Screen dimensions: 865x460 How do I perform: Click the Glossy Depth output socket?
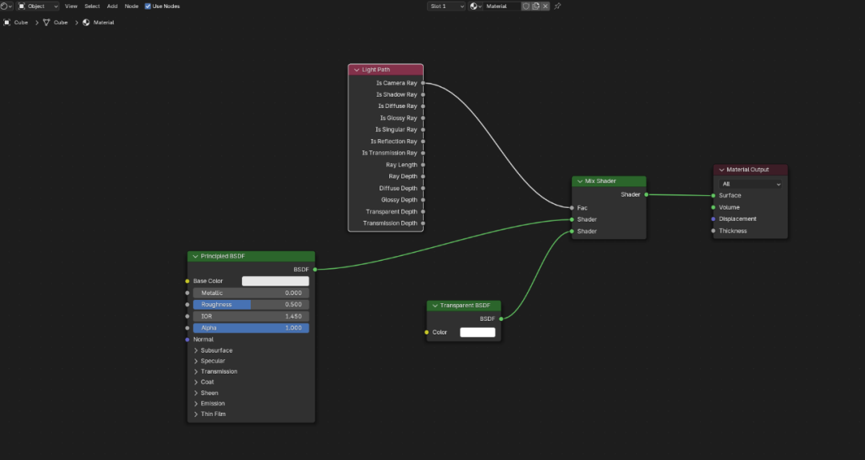[423, 200]
